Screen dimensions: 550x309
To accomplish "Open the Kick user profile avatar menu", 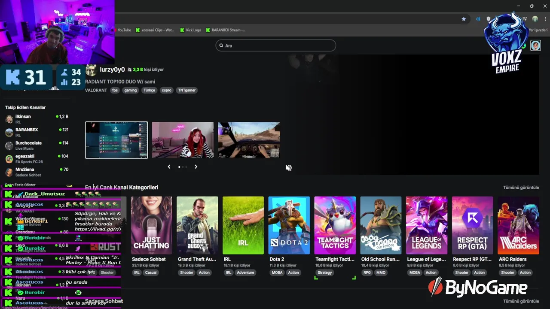I will [x=535, y=45].
